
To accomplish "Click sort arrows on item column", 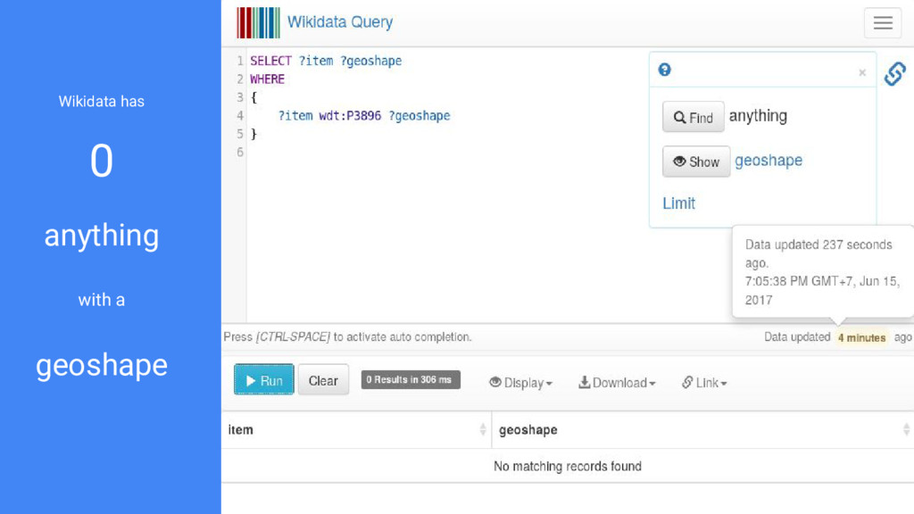I will click(483, 429).
